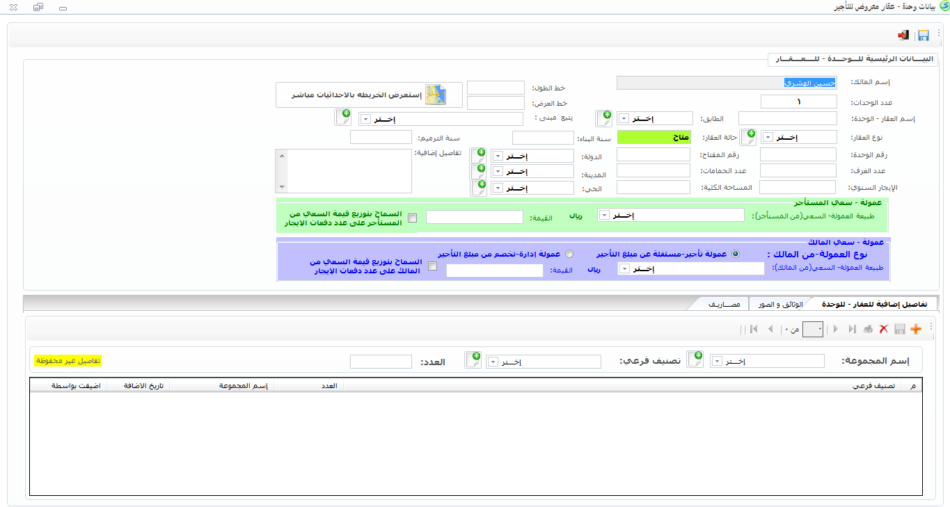Add new entry beside إسم المجموعة dropdown

pos(695,360)
